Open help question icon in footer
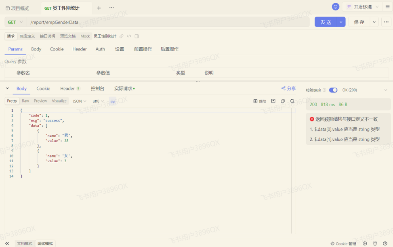The height and width of the screenshot is (247, 393). coord(385,243)
